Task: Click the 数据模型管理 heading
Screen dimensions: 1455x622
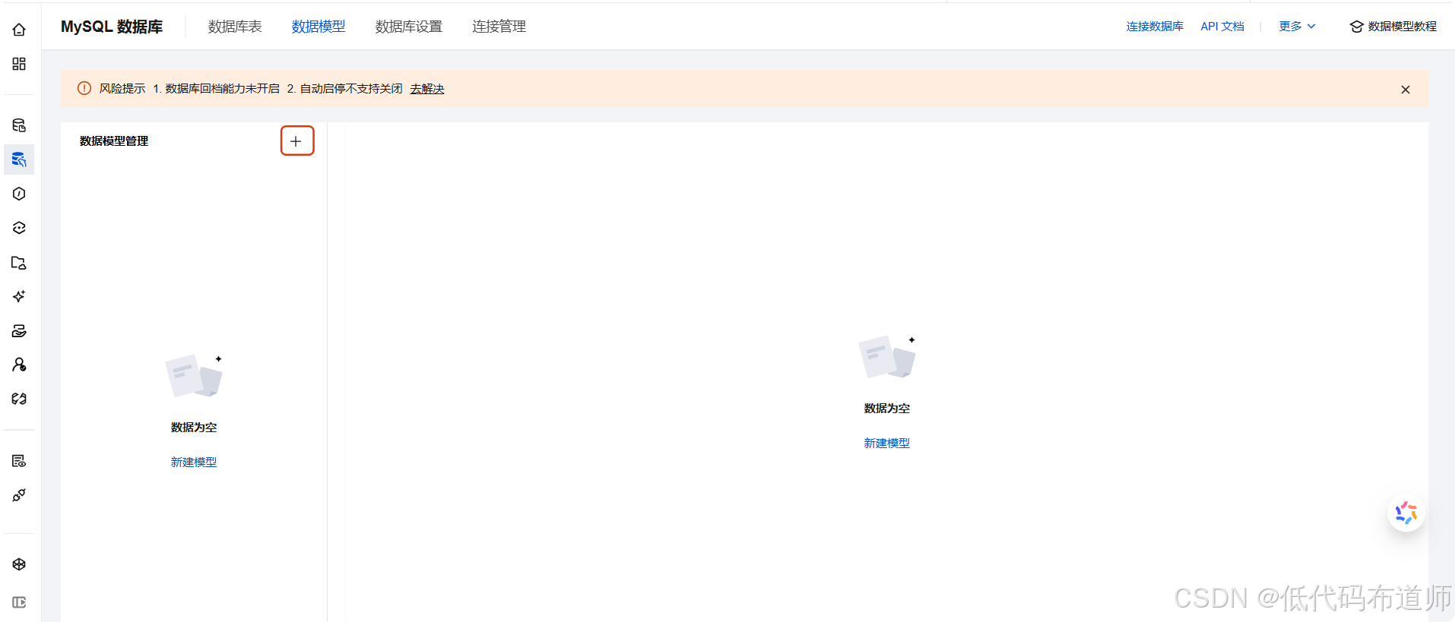Action: (x=114, y=141)
